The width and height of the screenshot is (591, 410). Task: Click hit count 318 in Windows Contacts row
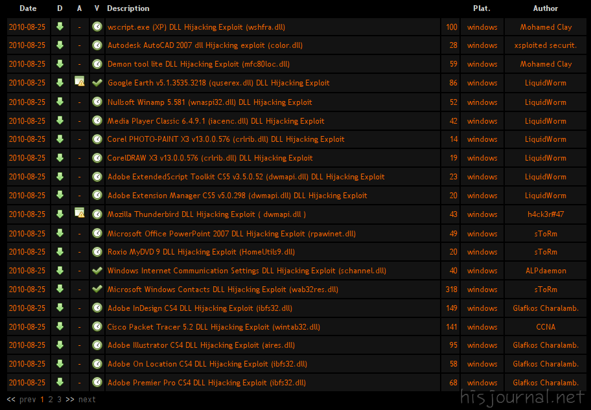(451, 290)
